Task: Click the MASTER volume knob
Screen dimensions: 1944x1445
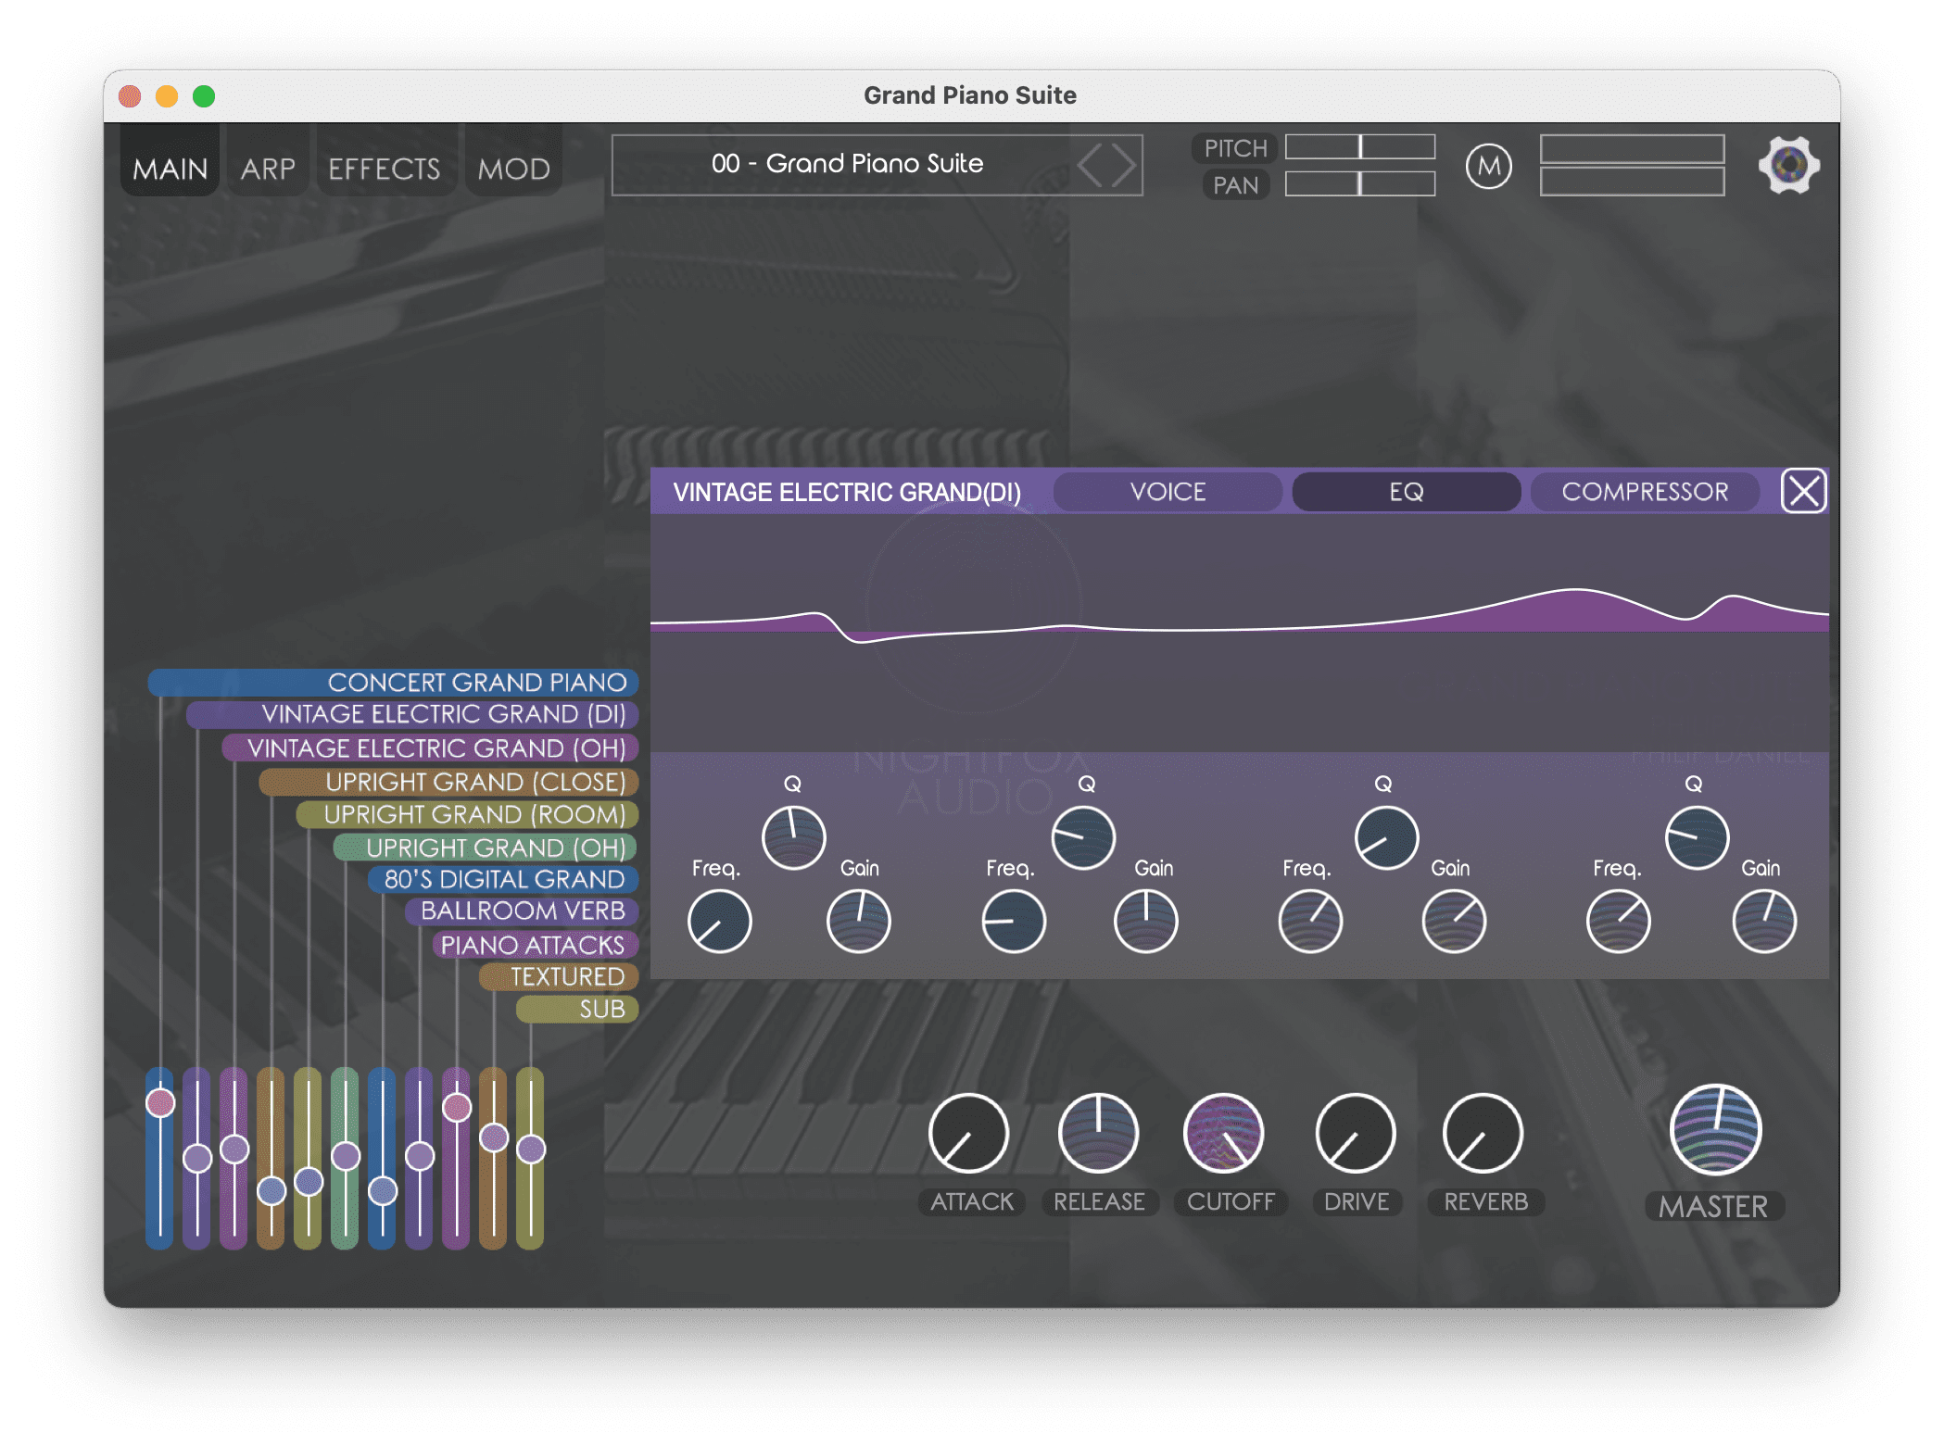Action: (1715, 1129)
